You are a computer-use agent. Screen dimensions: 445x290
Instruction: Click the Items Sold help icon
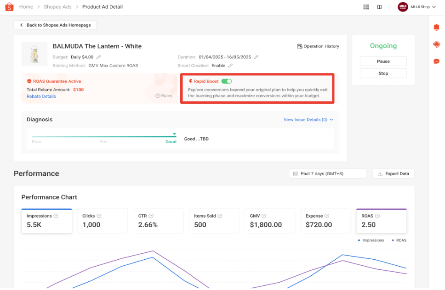220,216
